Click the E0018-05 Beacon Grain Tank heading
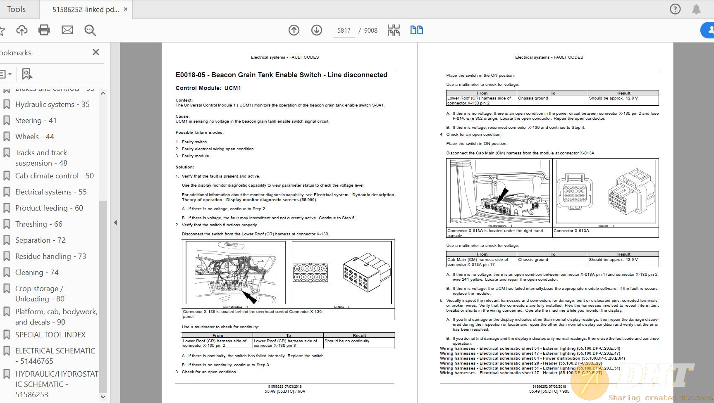 pos(282,75)
